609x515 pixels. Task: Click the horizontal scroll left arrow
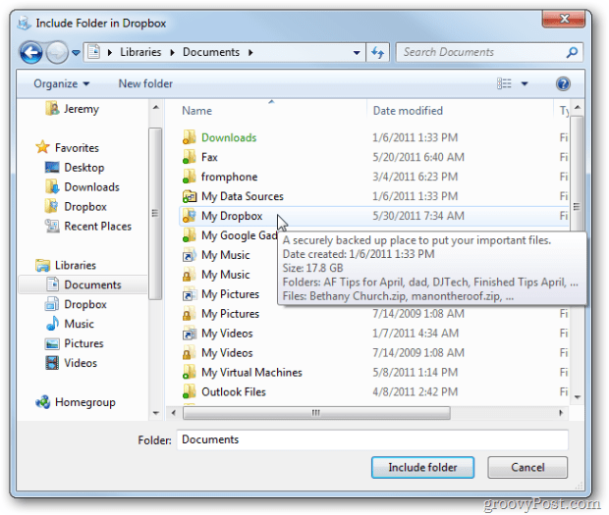point(174,413)
